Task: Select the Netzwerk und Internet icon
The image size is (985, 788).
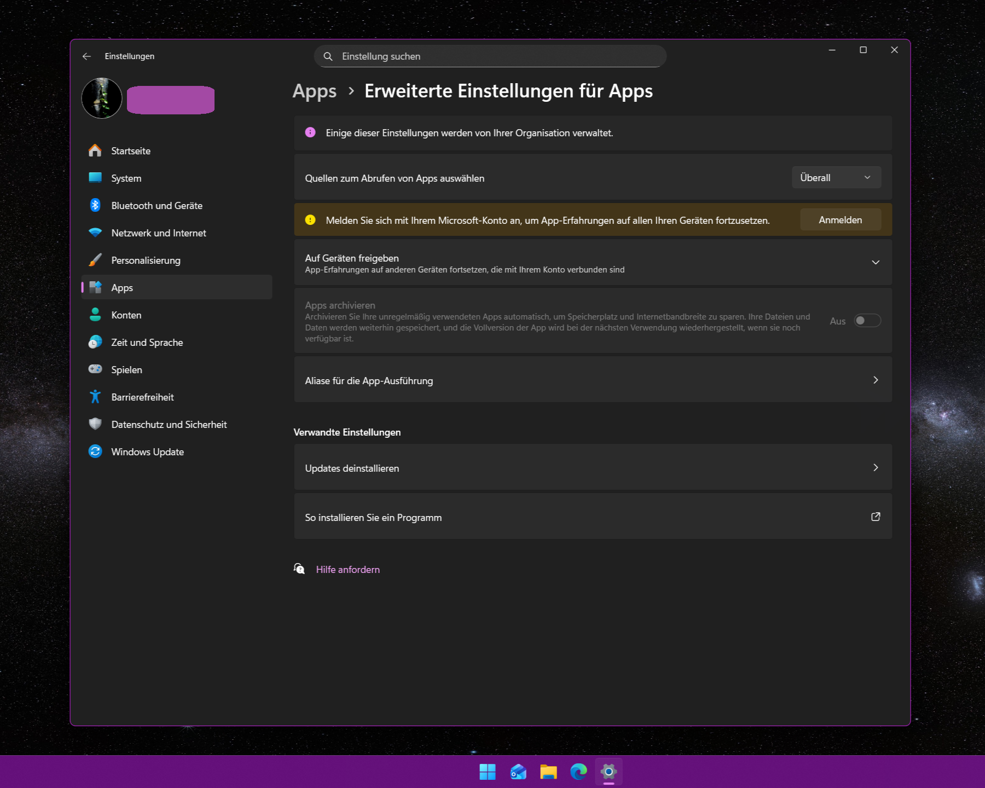Action: pyautogui.click(x=95, y=233)
